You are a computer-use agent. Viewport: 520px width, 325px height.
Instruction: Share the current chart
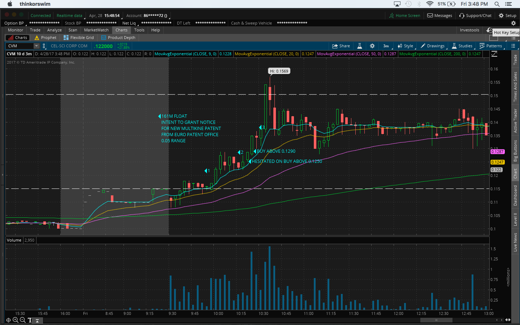coord(341,46)
